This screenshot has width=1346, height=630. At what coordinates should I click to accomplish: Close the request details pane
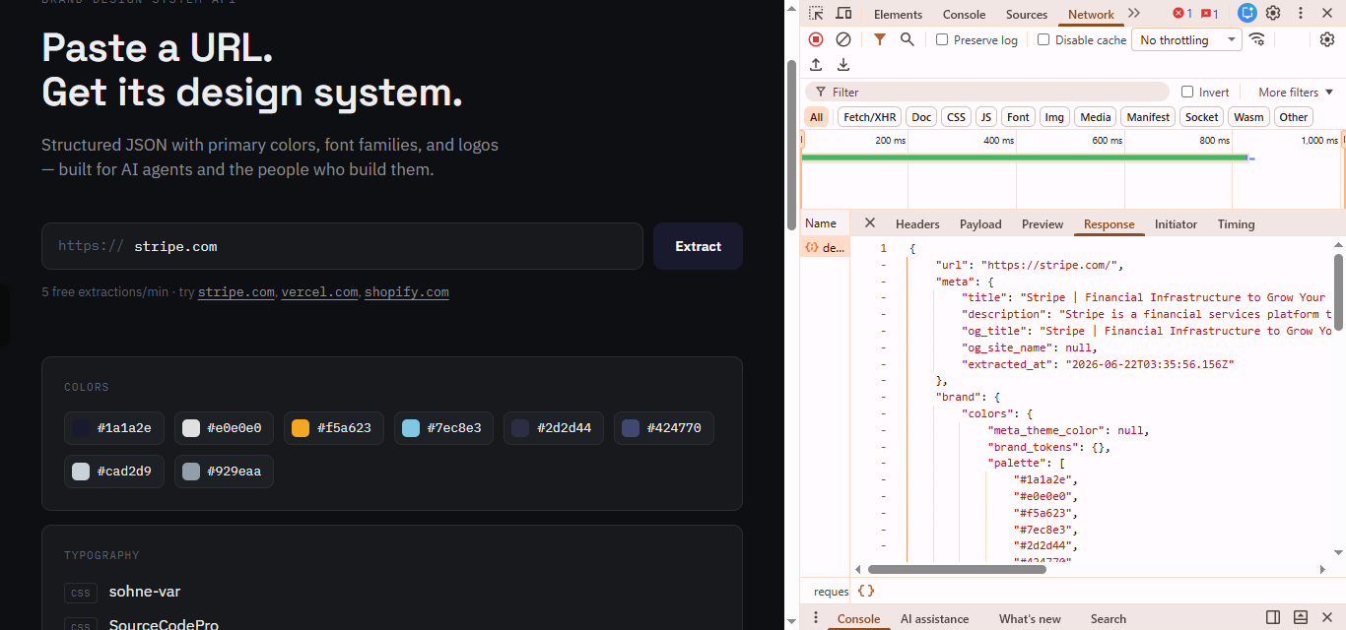pos(870,223)
